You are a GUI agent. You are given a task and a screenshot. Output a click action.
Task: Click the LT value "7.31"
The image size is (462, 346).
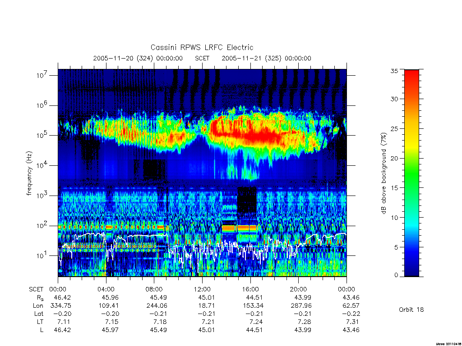353,322
